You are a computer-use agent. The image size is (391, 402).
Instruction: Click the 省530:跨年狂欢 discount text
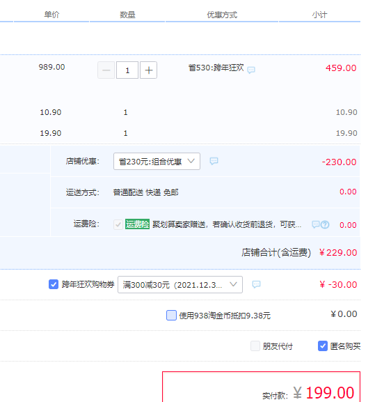pyautogui.click(x=216, y=68)
